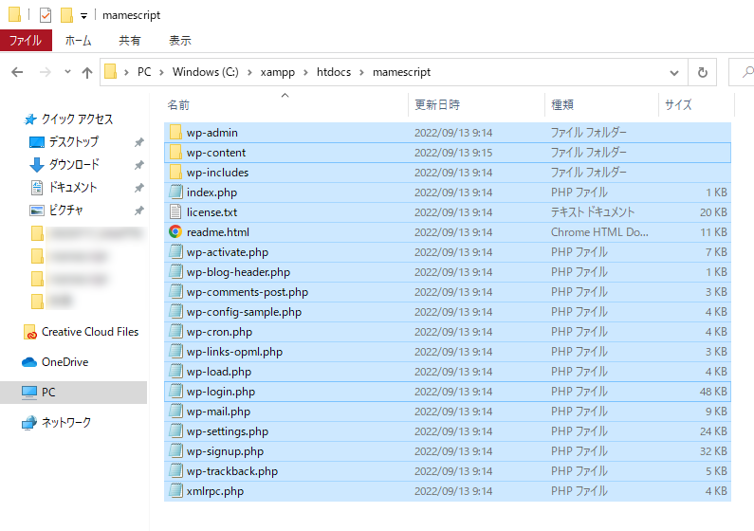The width and height of the screenshot is (754, 531).
Task: Select ダウンロード in the navigation pane
Action: [x=73, y=165]
